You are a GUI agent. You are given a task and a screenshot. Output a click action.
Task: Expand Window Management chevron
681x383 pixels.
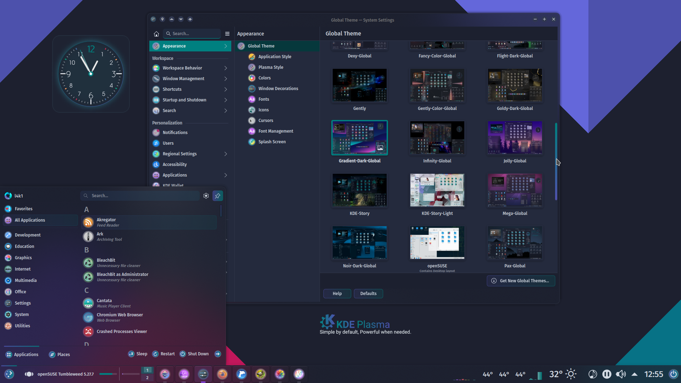pyautogui.click(x=226, y=79)
